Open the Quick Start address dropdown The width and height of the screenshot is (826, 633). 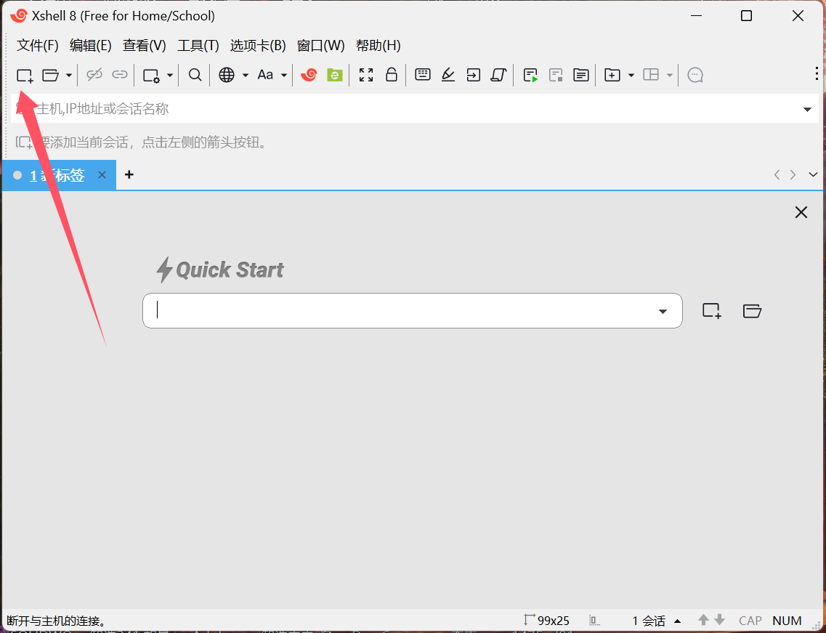[x=662, y=310]
